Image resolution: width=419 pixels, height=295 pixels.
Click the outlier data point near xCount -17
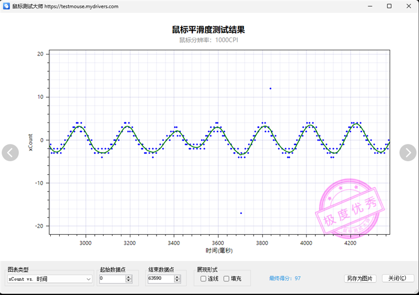click(x=241, y=213)
